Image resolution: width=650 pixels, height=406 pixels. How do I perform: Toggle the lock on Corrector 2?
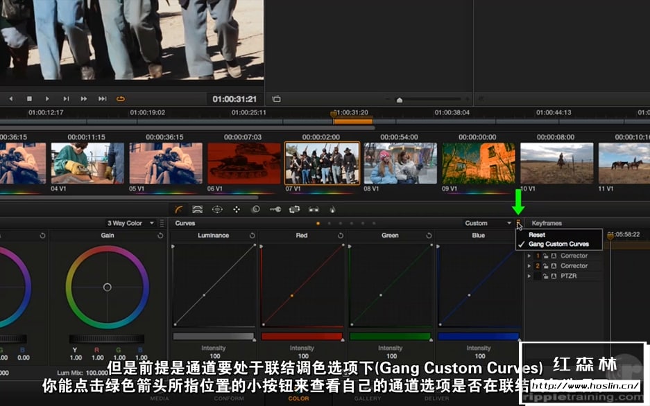pyautogui.click(x=545, y=265)
